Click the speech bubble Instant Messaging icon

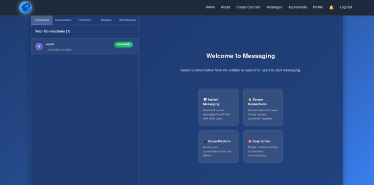[205, 99]
